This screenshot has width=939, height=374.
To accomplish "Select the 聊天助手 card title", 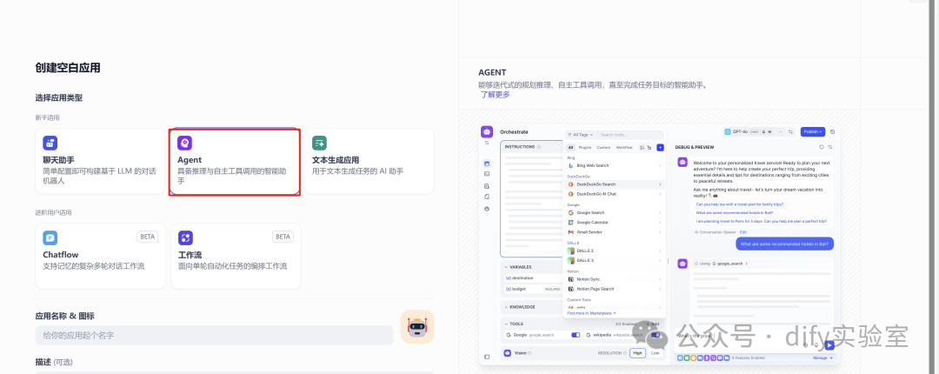I will tap(59, 160).
